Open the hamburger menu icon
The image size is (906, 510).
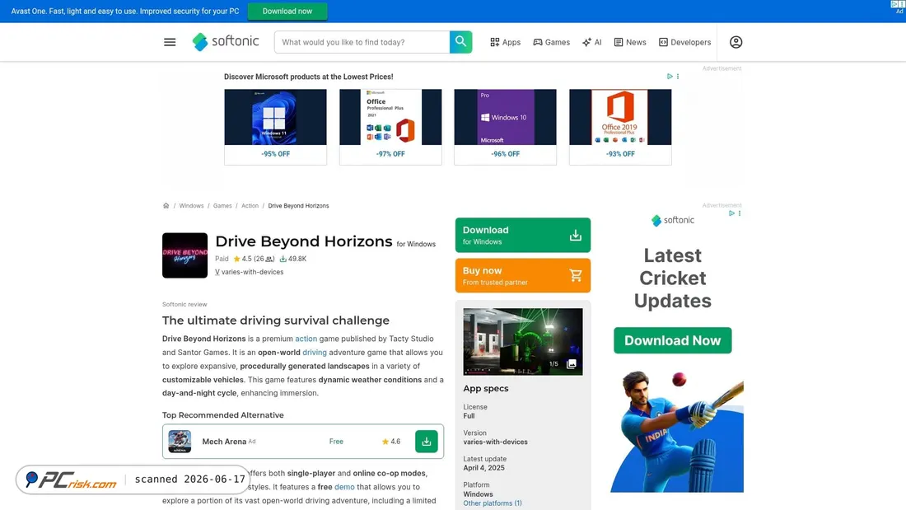[170, 42]
